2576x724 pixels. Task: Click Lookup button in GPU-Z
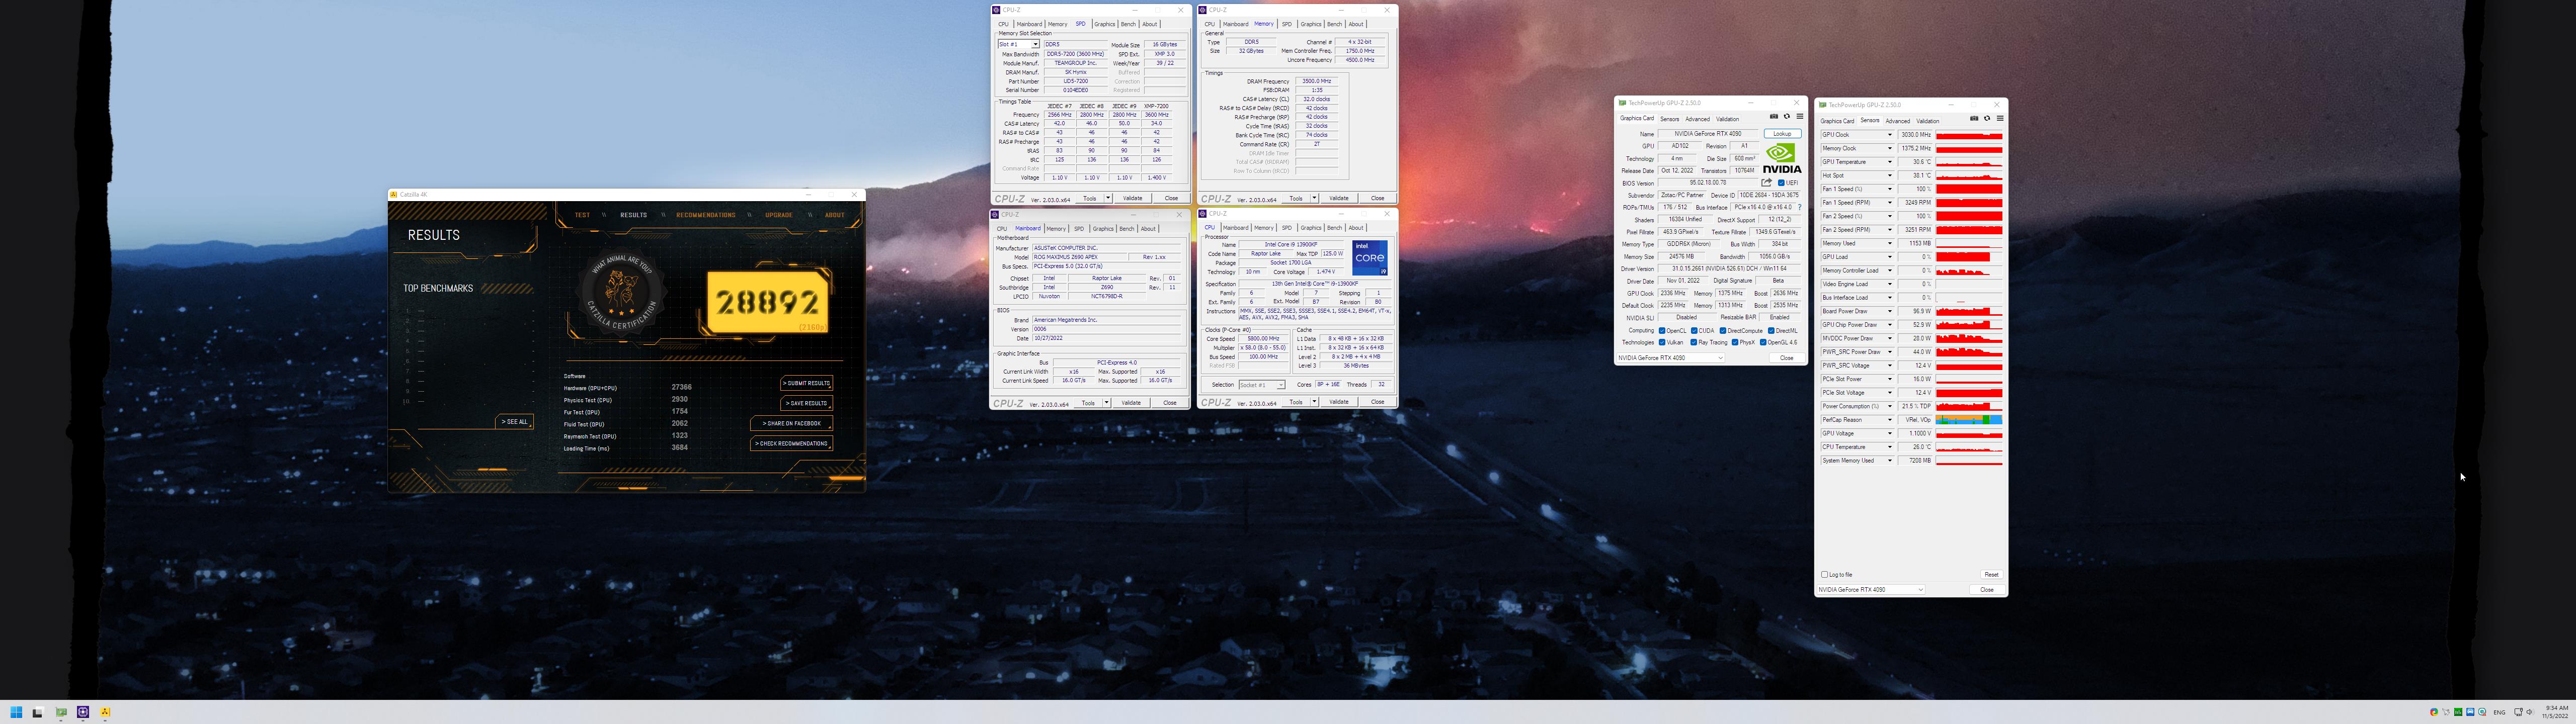(1782, 134)
